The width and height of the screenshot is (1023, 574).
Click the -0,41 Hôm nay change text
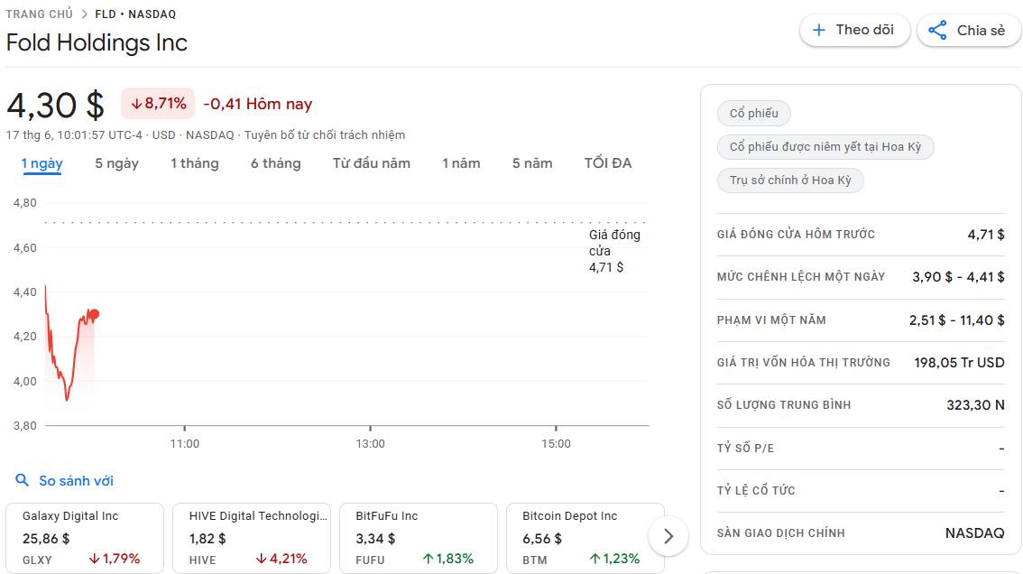(258, 104)
